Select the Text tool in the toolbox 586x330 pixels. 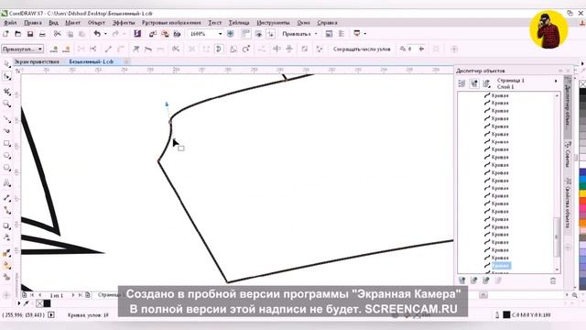6,183
